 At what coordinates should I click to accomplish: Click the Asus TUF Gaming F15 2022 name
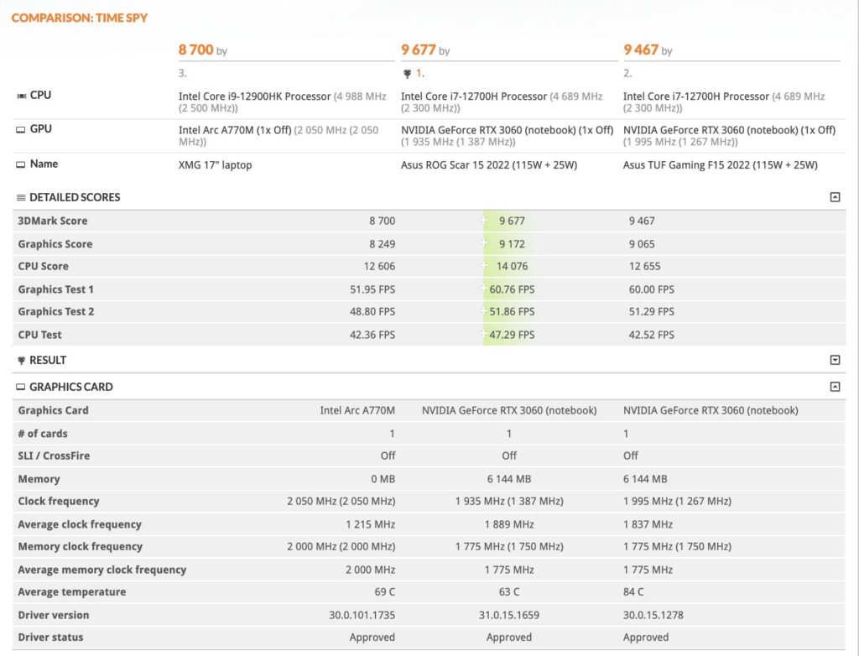pyautogui.click(x=720, y=165)
